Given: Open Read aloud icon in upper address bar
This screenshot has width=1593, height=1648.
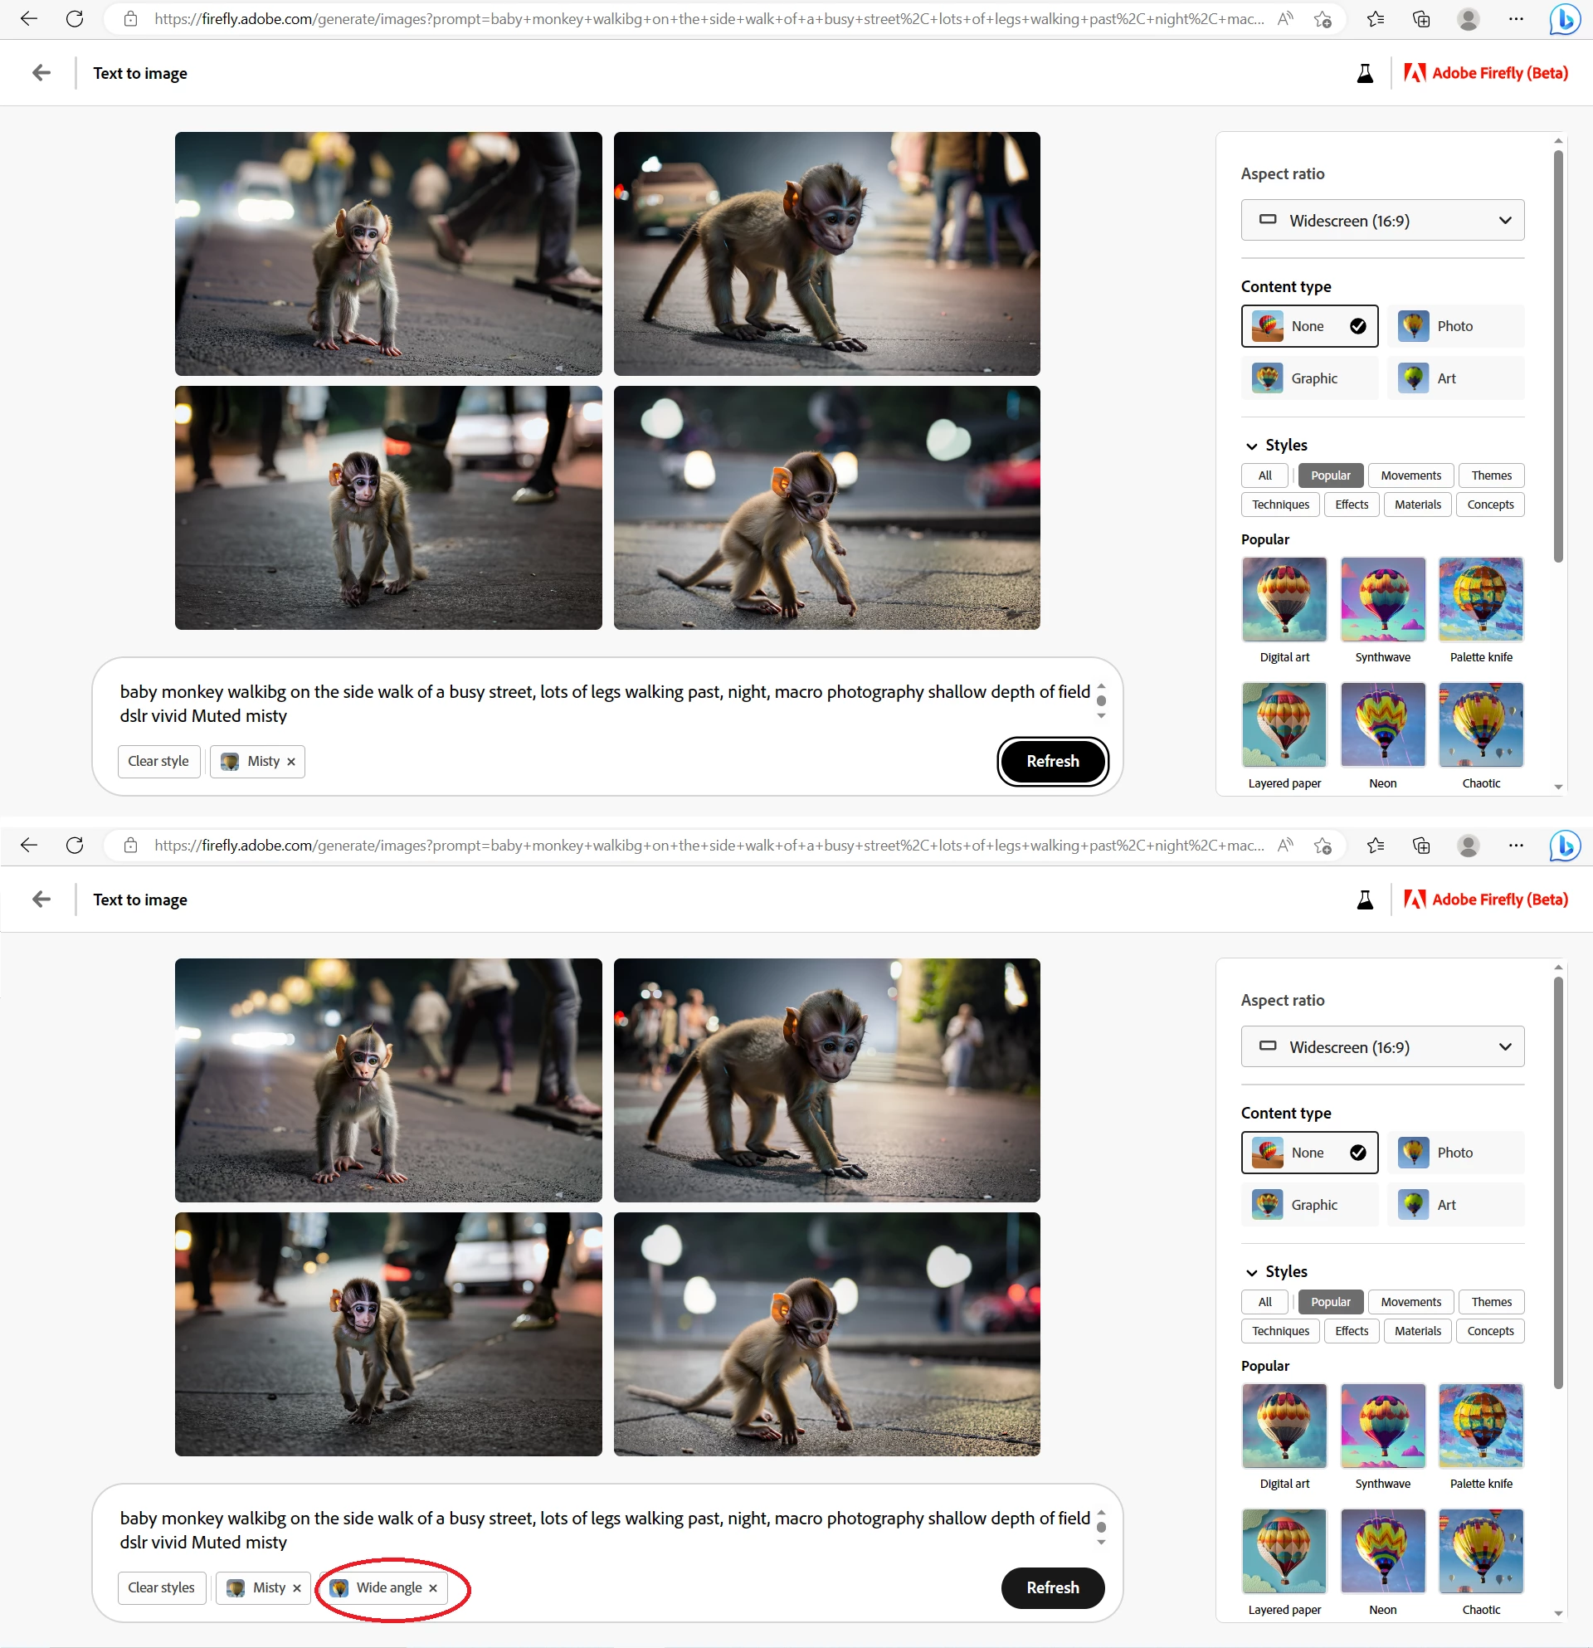Looking at the screenshot, I should coord(1285,18).
